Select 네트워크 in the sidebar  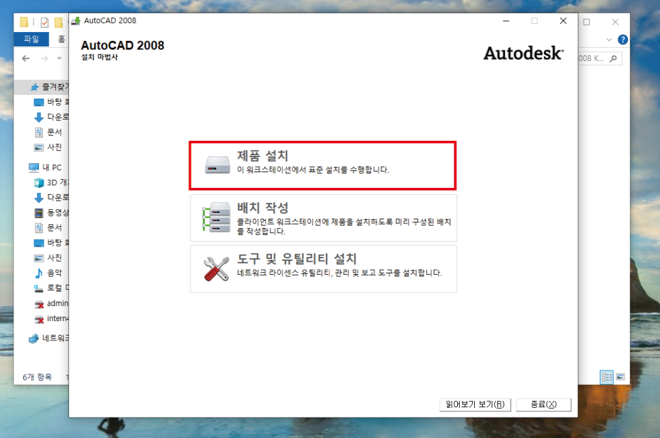(x=49, y=338)
